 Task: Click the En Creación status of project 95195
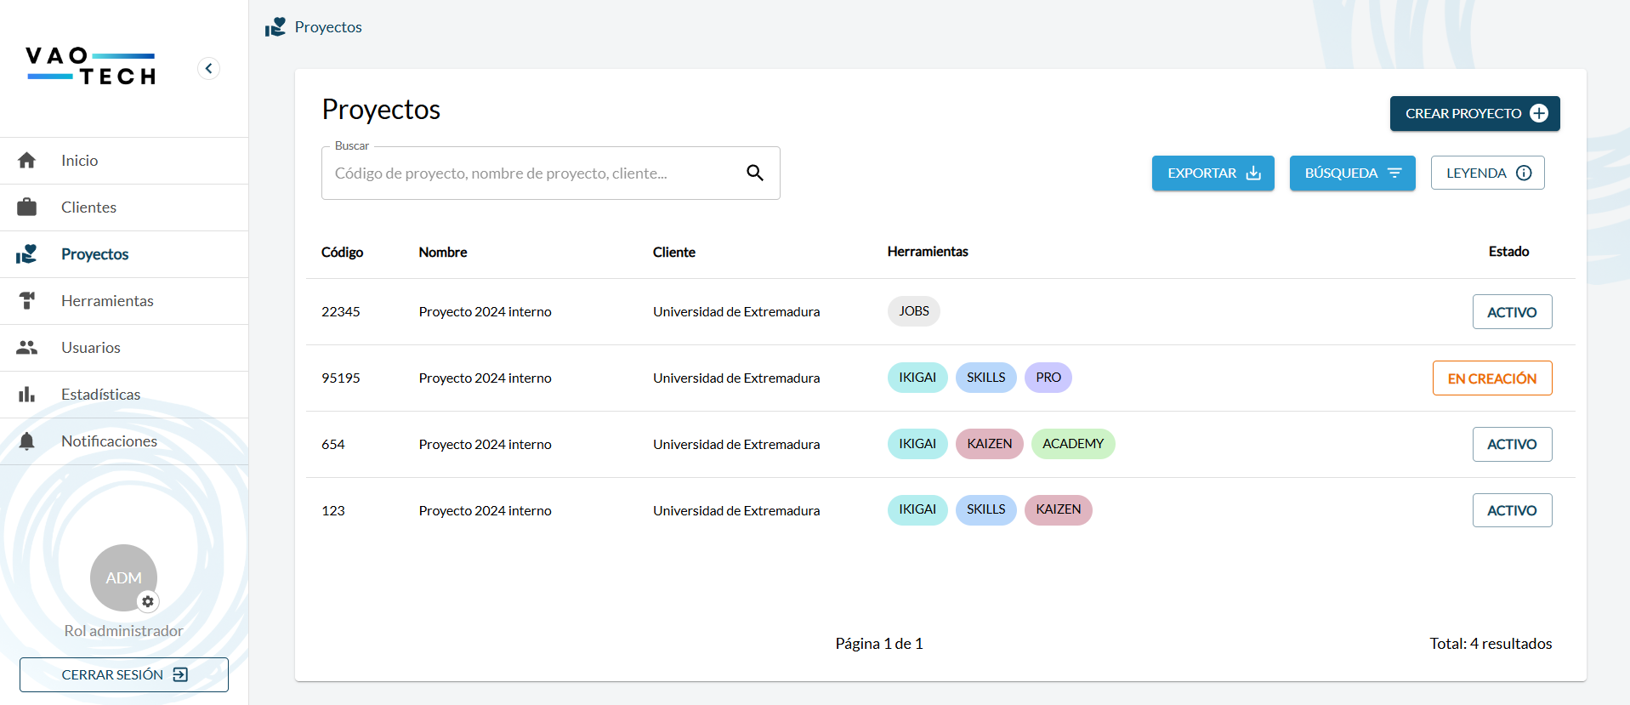pyautogui.click(x=1491, y=378)
